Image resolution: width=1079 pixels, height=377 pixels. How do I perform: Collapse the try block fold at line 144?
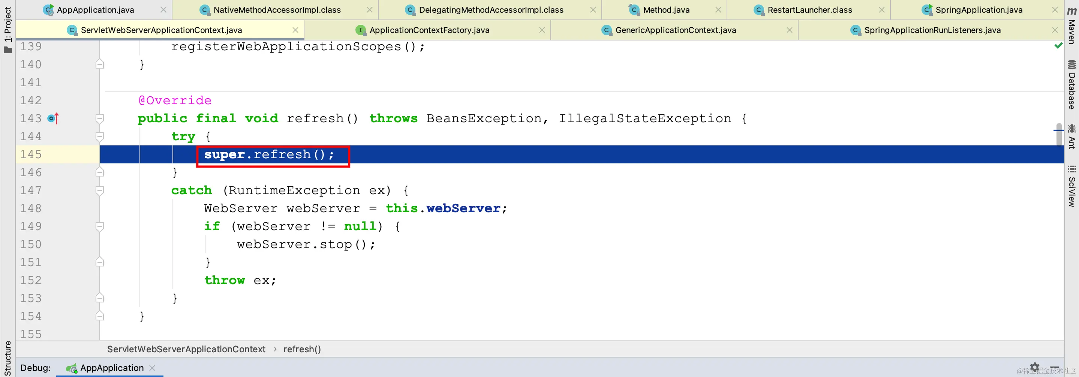pyautogui.click(x=100, y=136)
